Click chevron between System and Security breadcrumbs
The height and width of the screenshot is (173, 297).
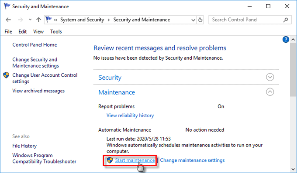(109, 20)
